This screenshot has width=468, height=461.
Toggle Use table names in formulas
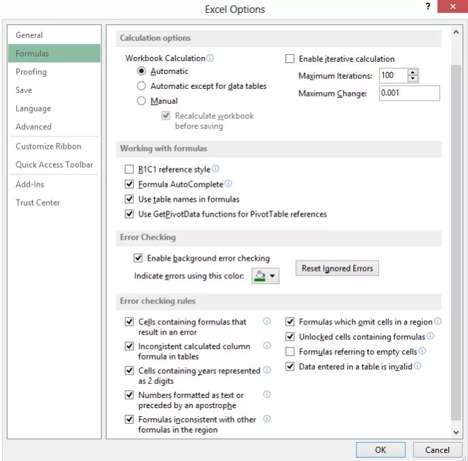click(x=129, y=199)
